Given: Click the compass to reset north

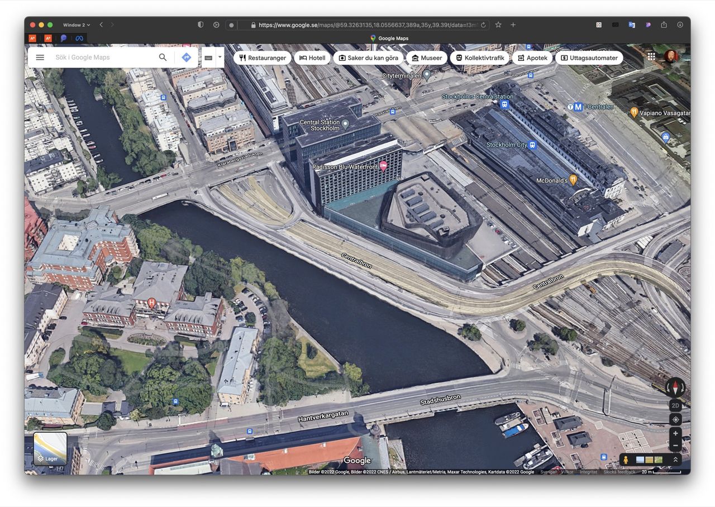Looking at the screenshot, I should [x=675, y=387].
